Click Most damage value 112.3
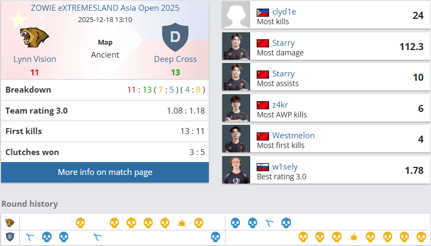431x246 pixels. tap(412, 47)
